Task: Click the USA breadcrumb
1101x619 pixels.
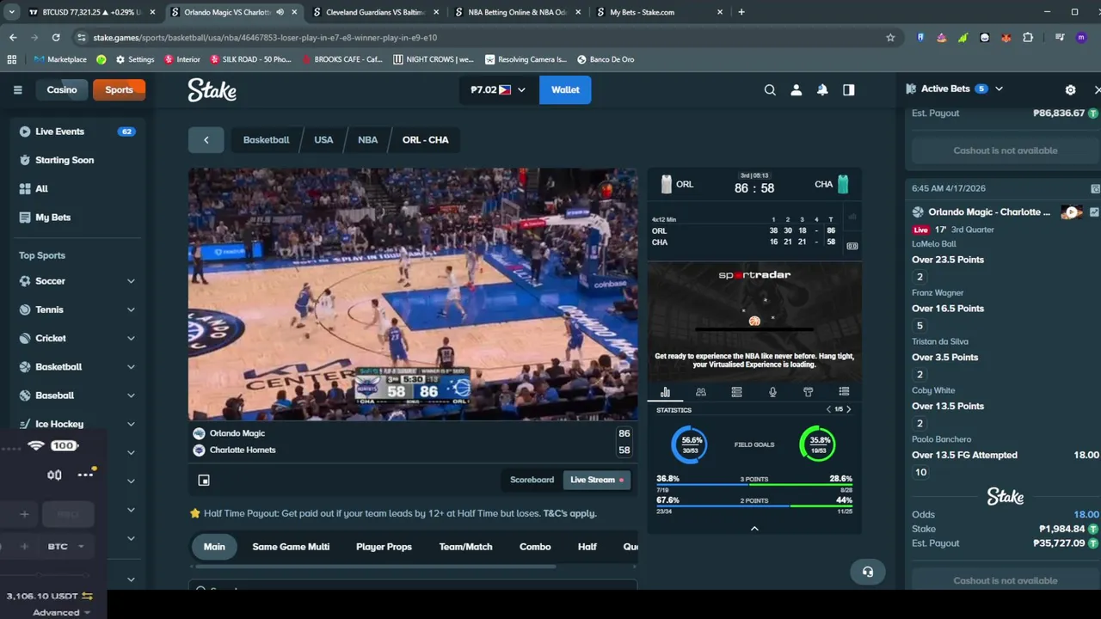Action: (323, 139)
